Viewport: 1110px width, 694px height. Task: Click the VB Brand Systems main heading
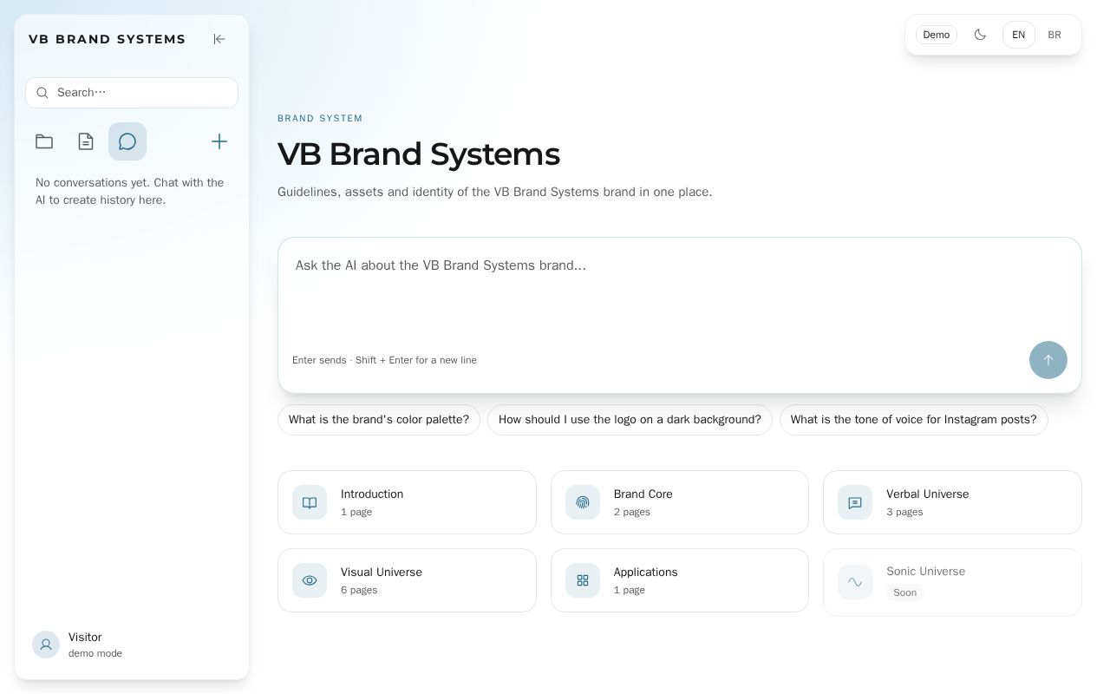(x=419, y=154)
